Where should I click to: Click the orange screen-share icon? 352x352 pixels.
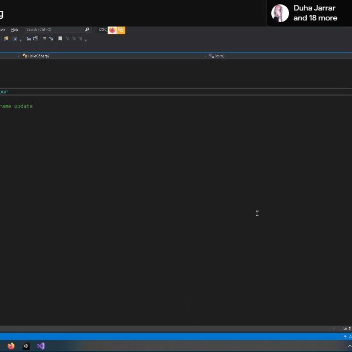[120, 30]
